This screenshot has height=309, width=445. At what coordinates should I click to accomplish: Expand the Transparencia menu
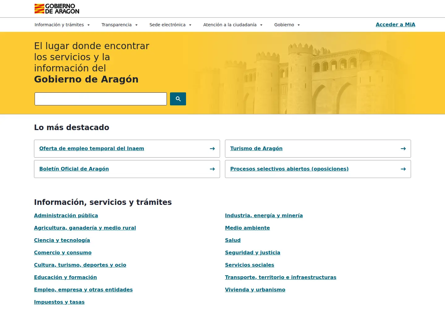[x=120, y=25]
